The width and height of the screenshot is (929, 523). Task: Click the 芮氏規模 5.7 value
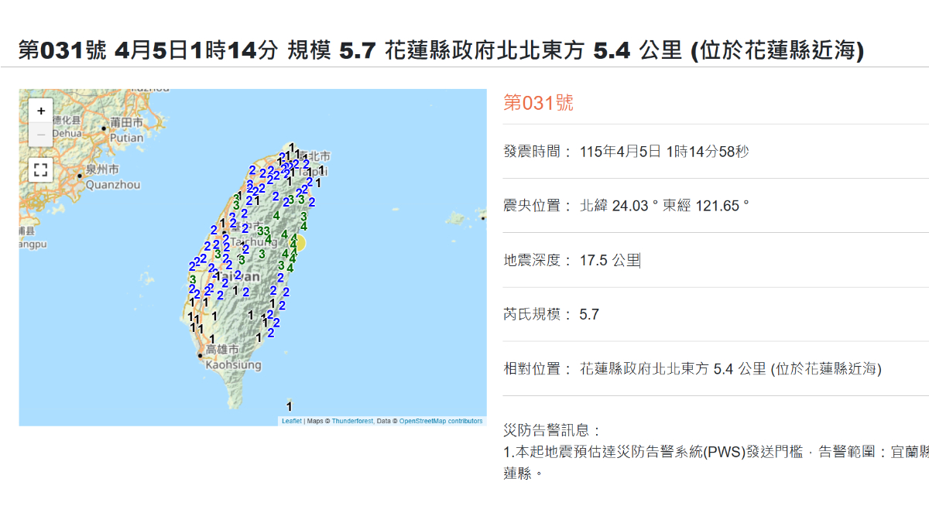pyautogui.click(x=589, y=314)
